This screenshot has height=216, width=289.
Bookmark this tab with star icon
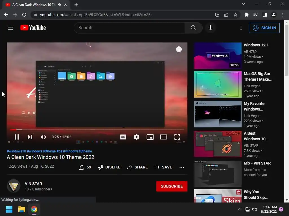[235, 15]
